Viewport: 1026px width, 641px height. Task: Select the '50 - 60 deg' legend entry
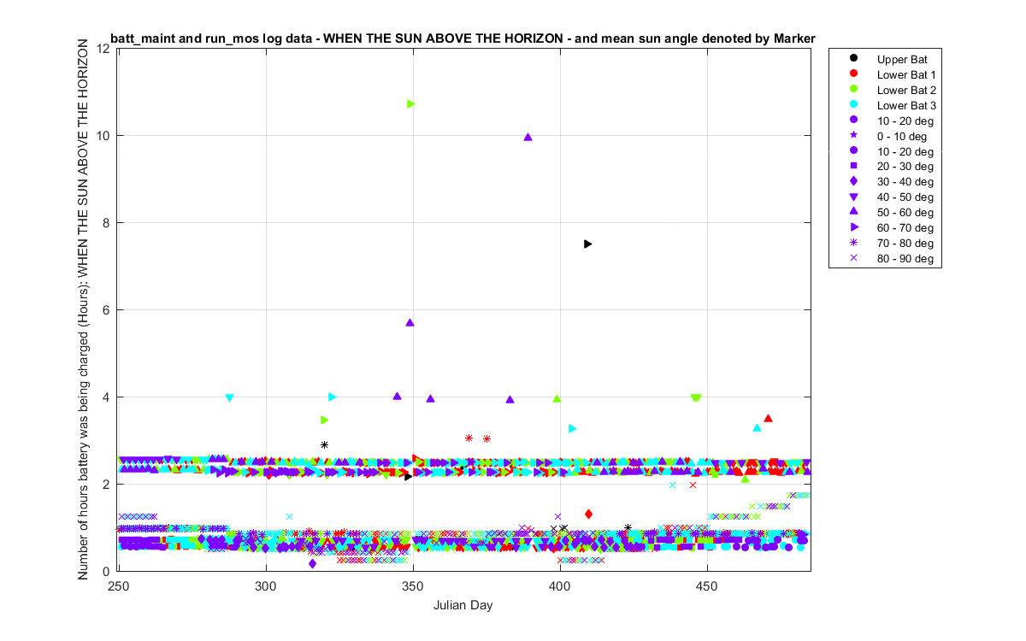(x=905, y=212)
